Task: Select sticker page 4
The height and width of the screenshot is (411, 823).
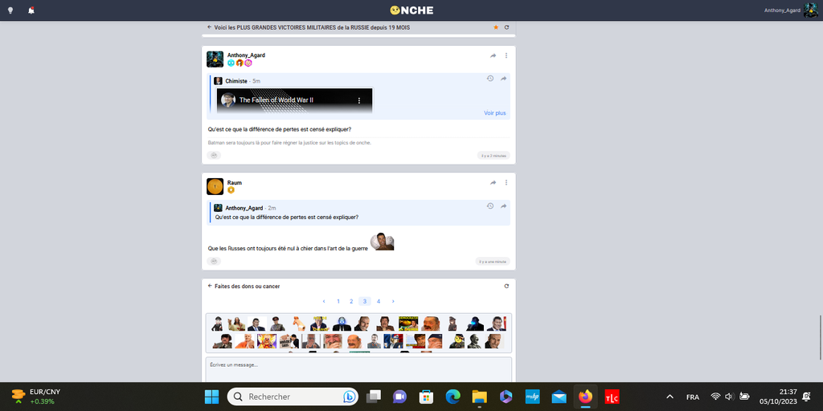Action: [x=379, y=302]
